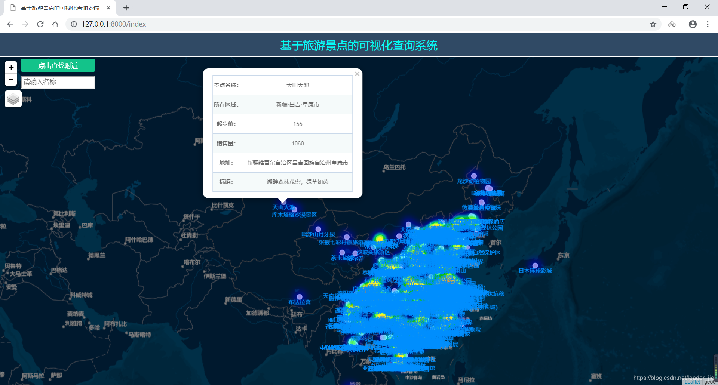The image size is (718, 385).
Task: Select the 新疆·昌吉·阜康市 region cell
Action: (x=298, y=105)
